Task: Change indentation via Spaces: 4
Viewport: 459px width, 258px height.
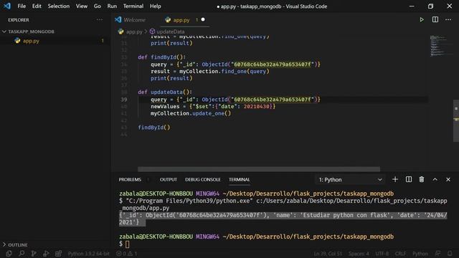Action: (x=359, y=254)
